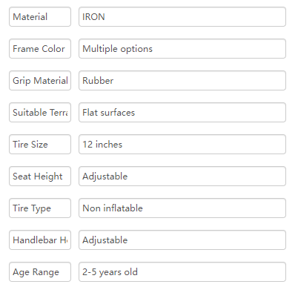The image size is (298, 287).
Task: Click the Suitable Terrain label field
Action: point(40,113)
